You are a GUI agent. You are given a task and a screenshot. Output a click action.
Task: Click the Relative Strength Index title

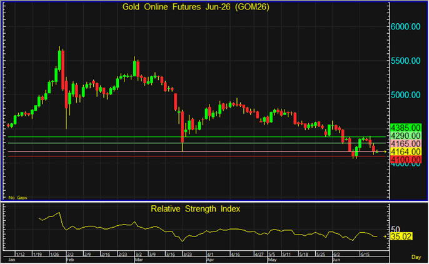pos(195,209)
